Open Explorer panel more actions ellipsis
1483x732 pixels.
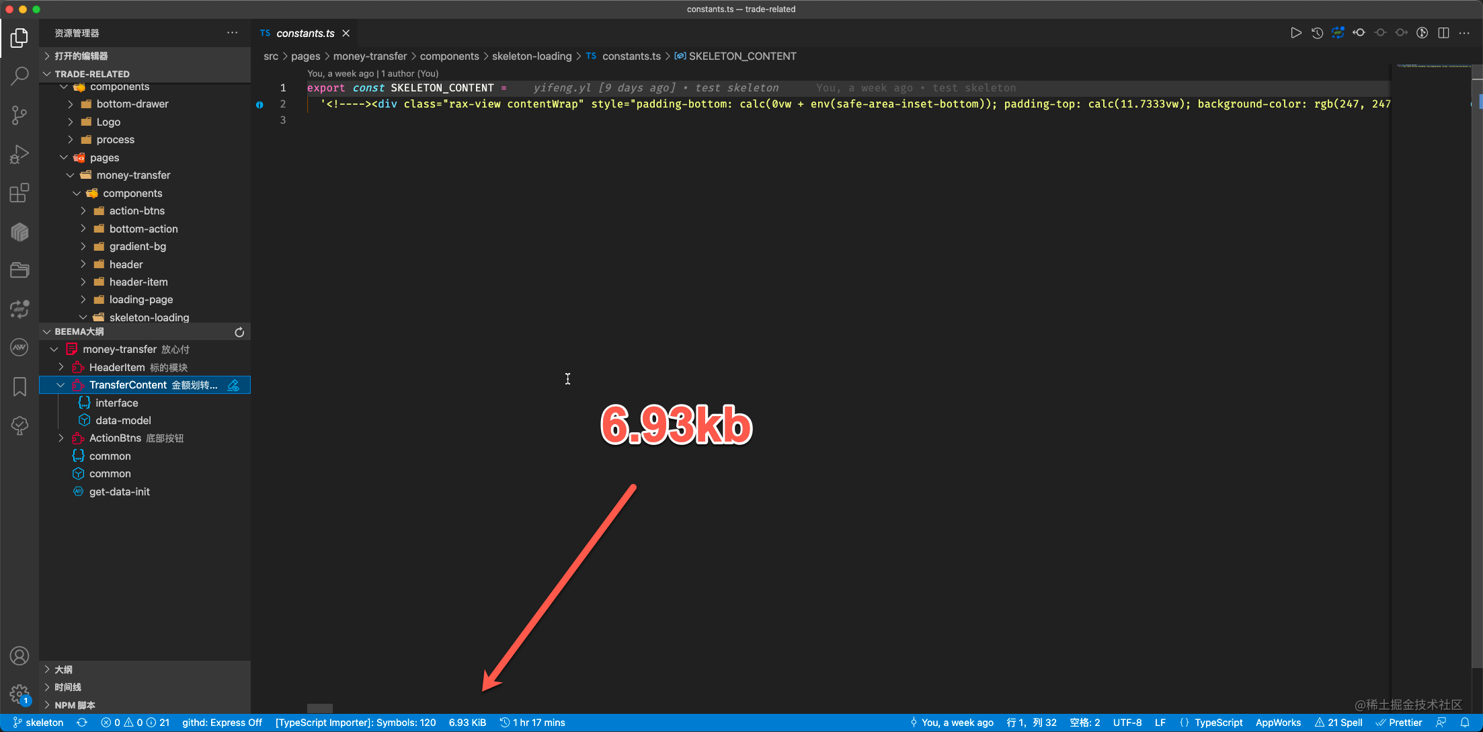232,33
